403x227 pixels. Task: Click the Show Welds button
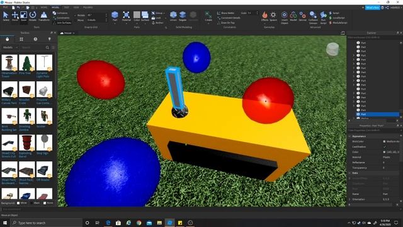(x=225, y=13)
